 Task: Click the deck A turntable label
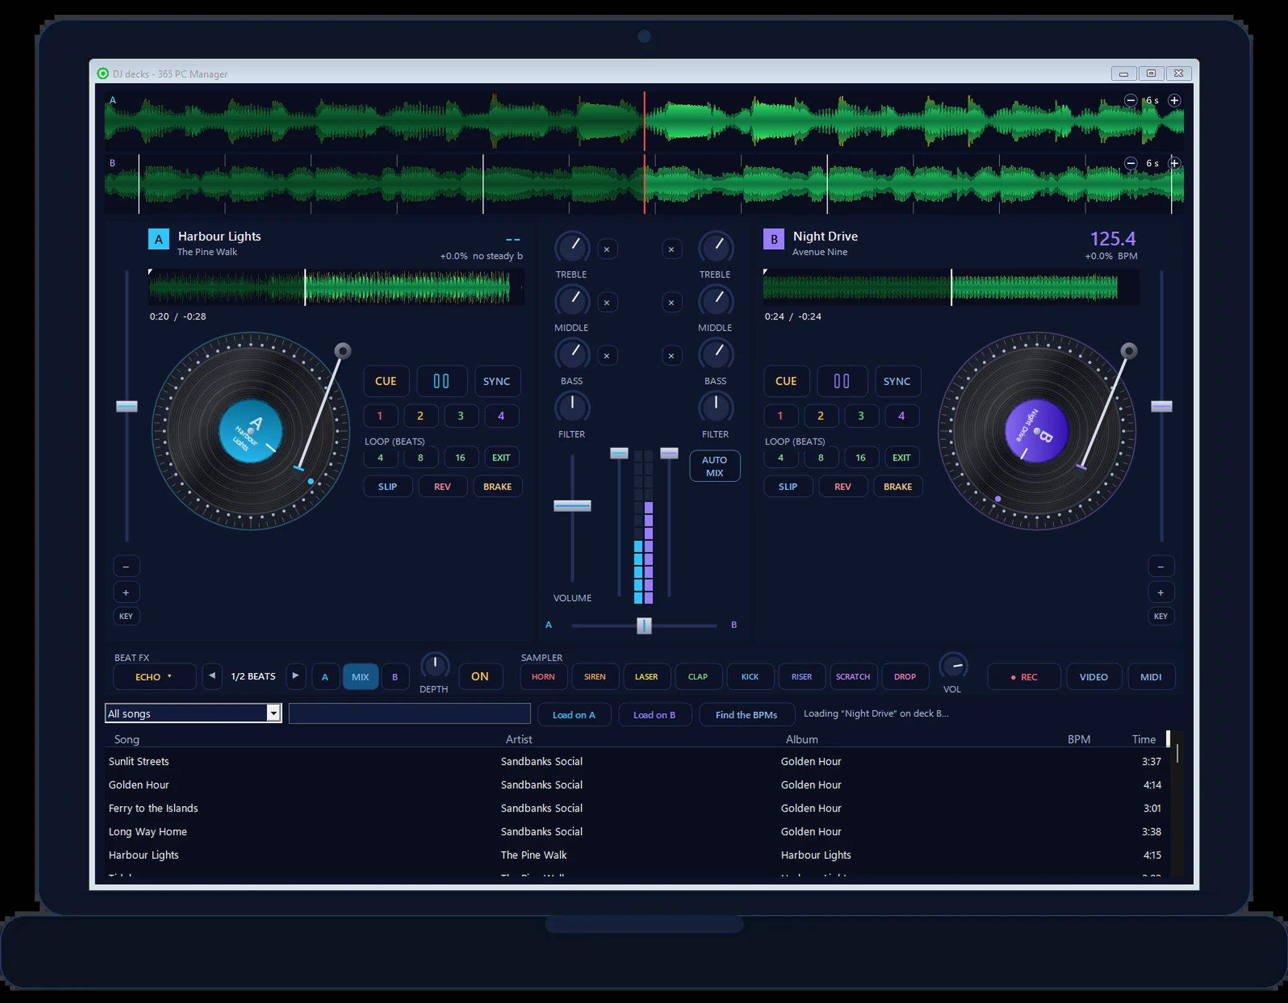click(x=251, y=431)
